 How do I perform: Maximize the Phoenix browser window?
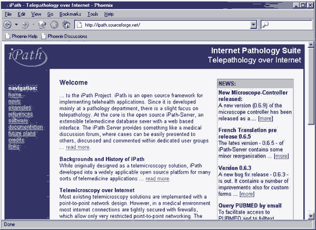(x=303, y=5)
